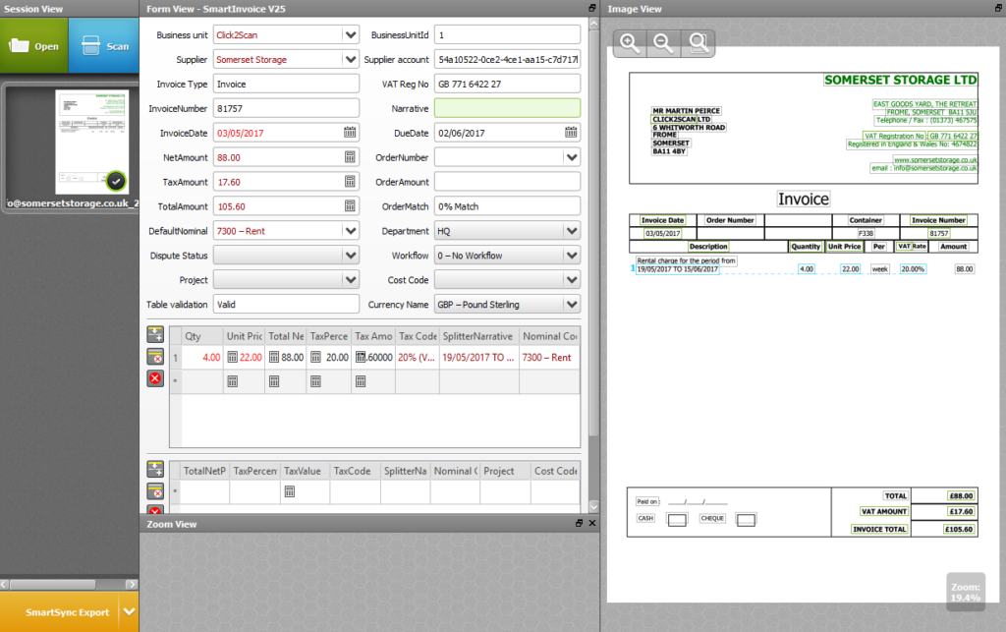
Task: Open the Currency Name dropdown
Action: tap(572, 304)
